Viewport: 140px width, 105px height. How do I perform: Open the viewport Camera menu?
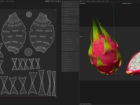(x=88, y=1)
